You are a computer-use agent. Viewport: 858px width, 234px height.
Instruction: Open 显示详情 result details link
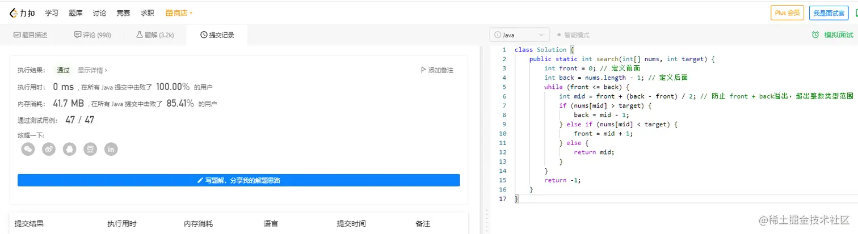92,70
